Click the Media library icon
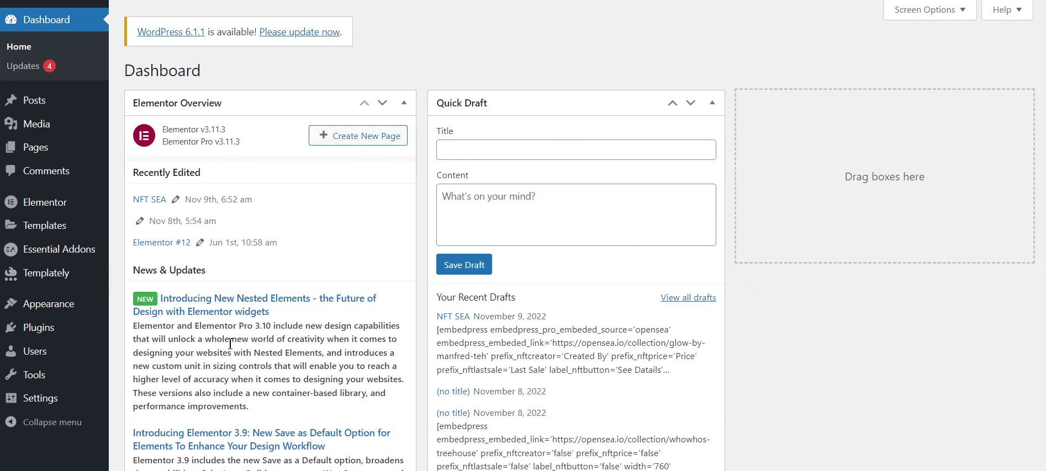 pos(11,124)
